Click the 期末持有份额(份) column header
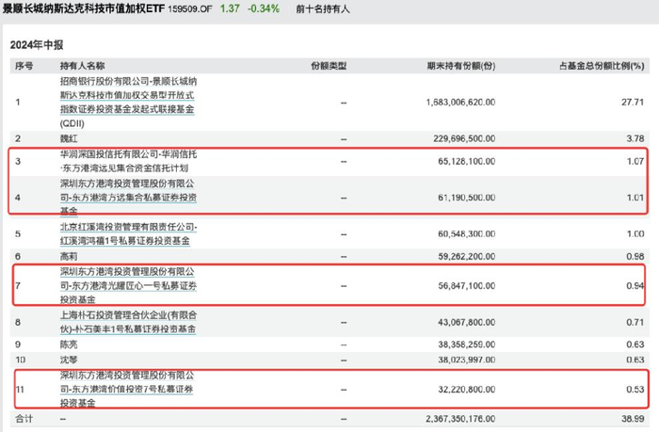 point(461,66)
